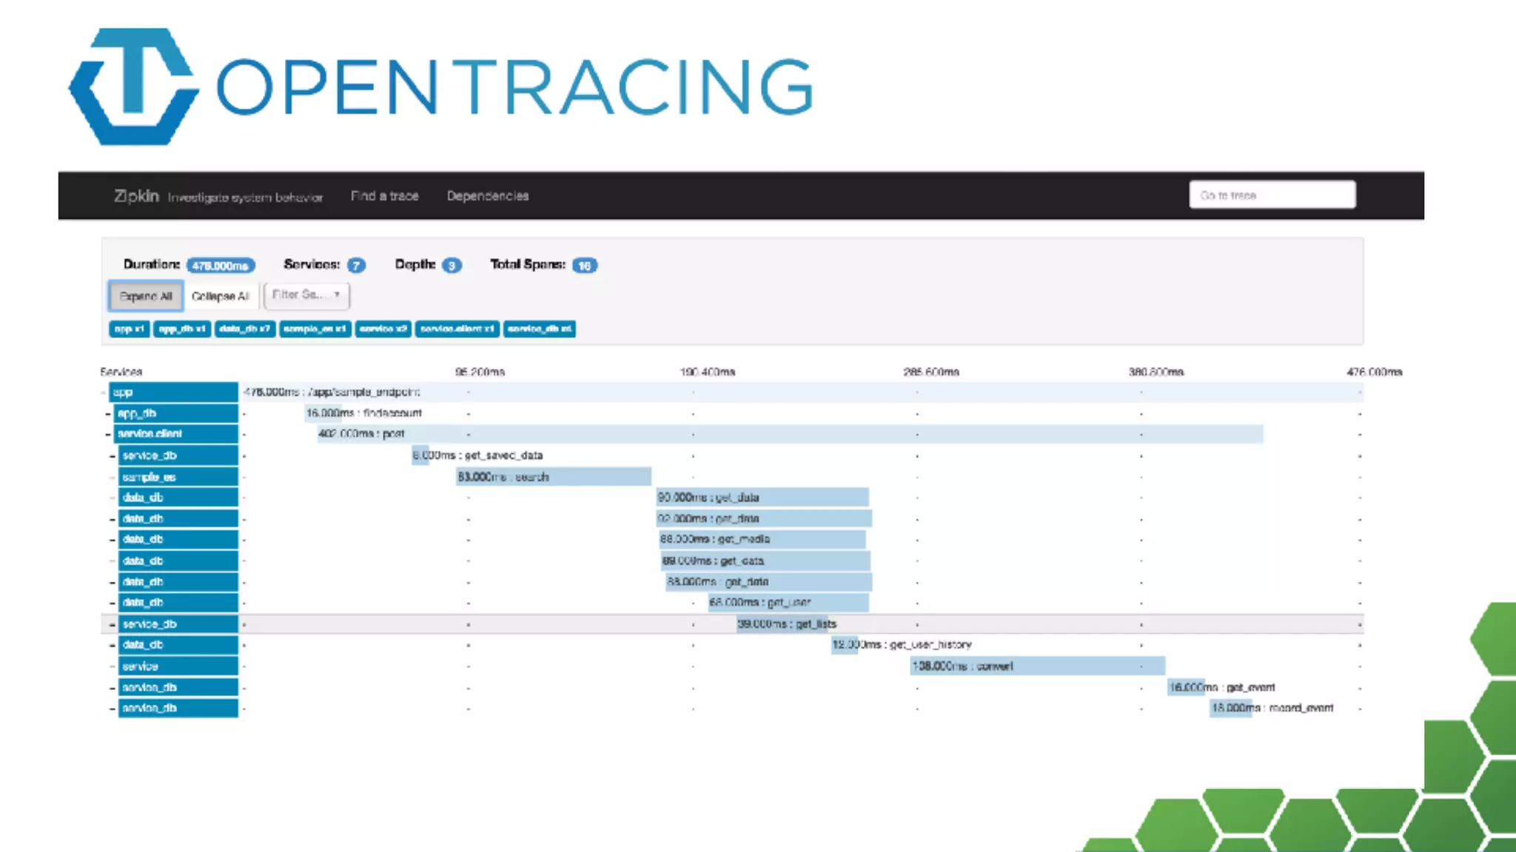
Task: Click the Go to trace input field
Action: [x=1272, y=195]
